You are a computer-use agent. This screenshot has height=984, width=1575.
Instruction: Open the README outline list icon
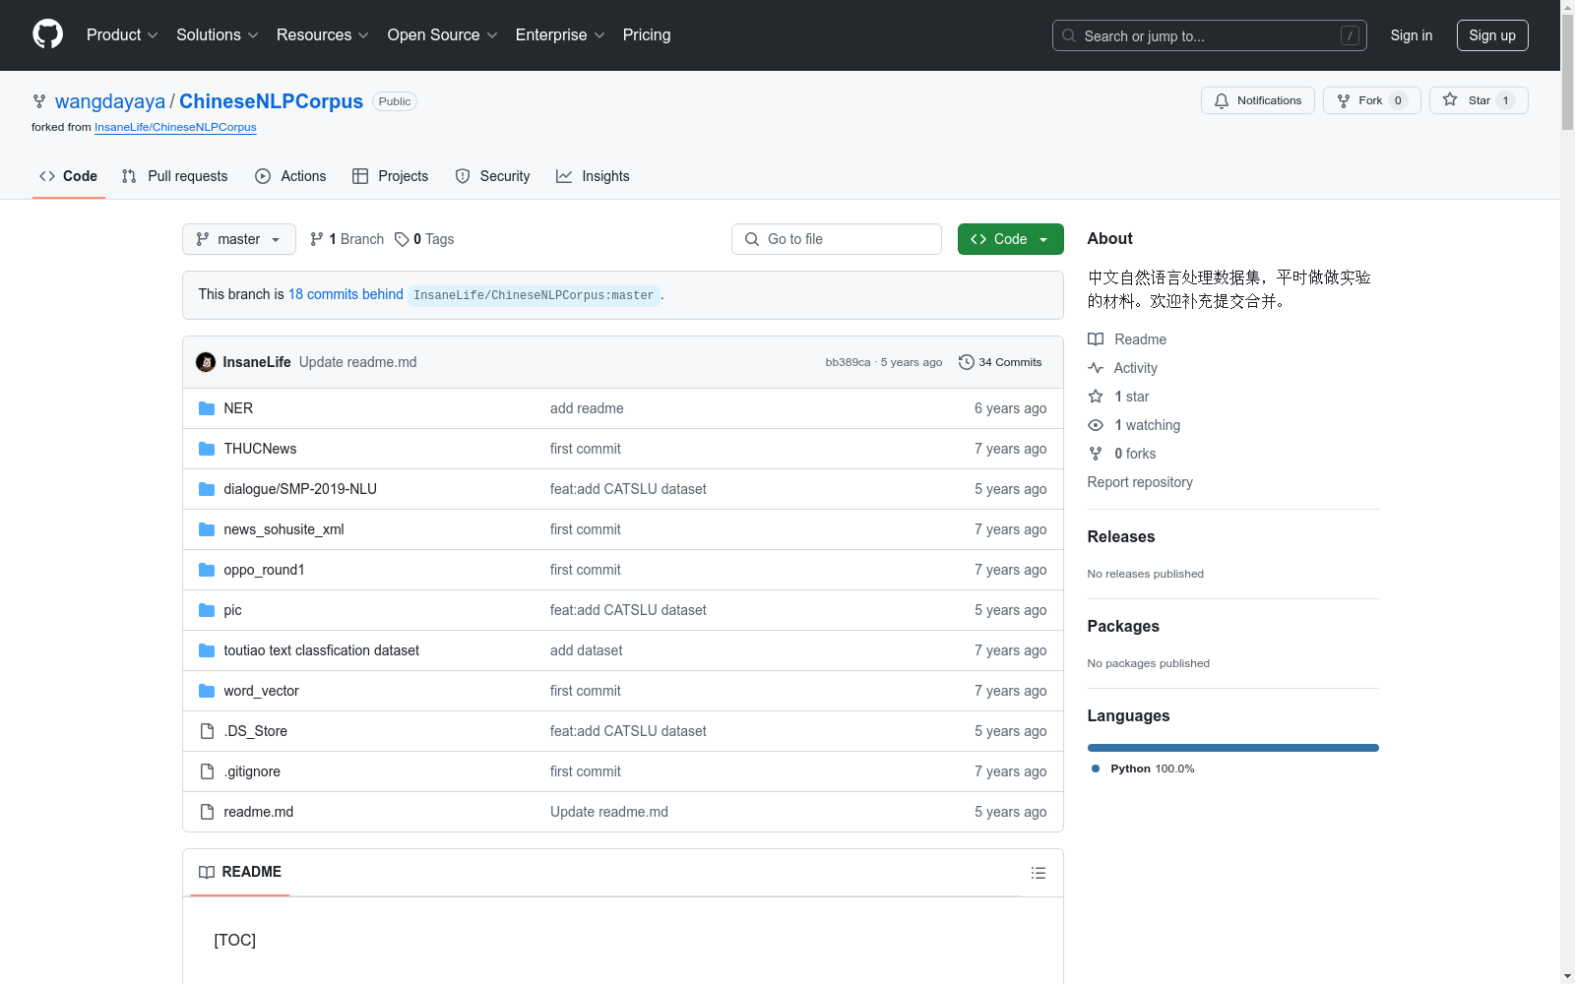point(1039,873)
